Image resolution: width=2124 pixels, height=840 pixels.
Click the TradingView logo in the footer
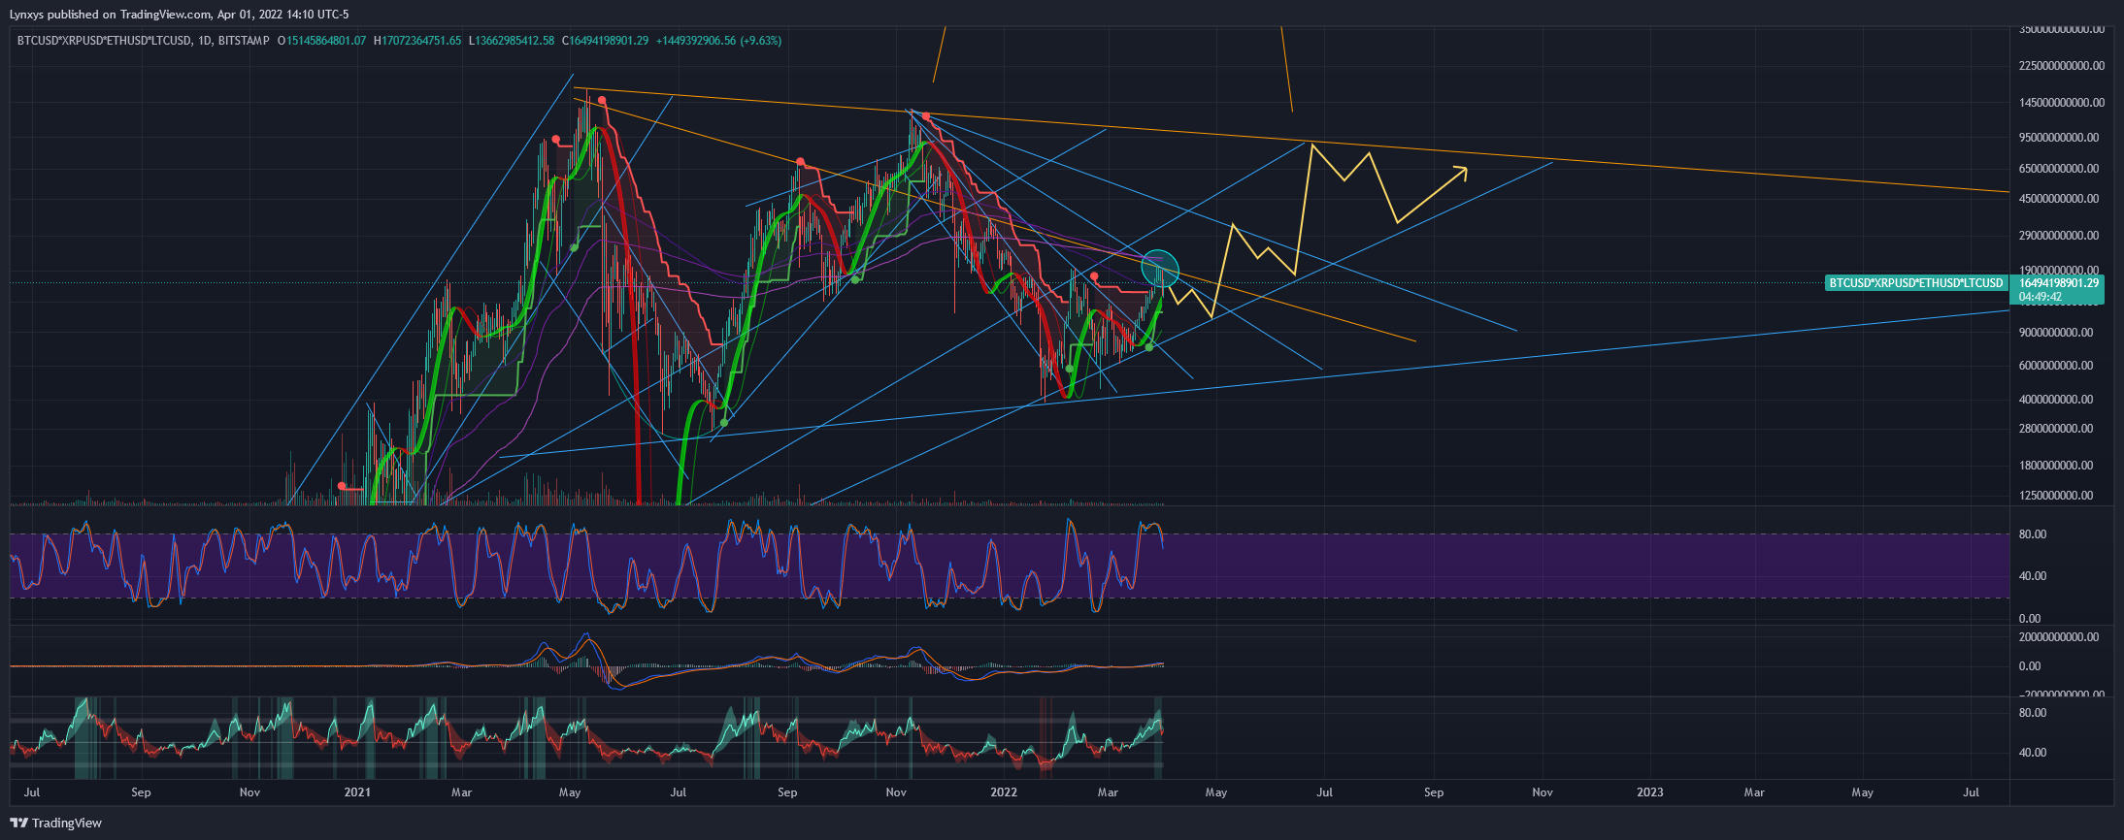click(x=56, y=824)
